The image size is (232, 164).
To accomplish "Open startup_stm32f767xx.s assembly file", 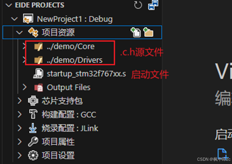I will pyautogui.click(x=86, y=74).
